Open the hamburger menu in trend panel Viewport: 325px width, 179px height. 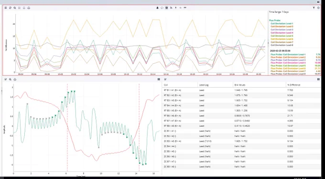pyautogui.click(x=6, y=8)
